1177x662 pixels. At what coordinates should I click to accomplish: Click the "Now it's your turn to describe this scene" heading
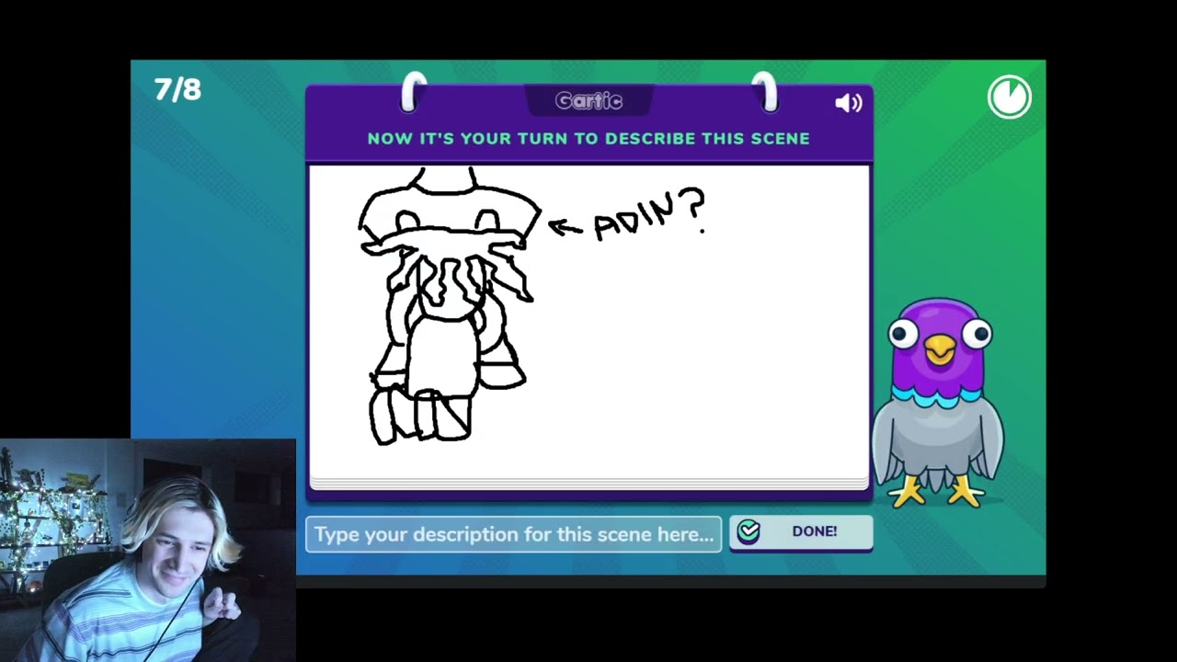pyautogui.click(x=588, y=139)
